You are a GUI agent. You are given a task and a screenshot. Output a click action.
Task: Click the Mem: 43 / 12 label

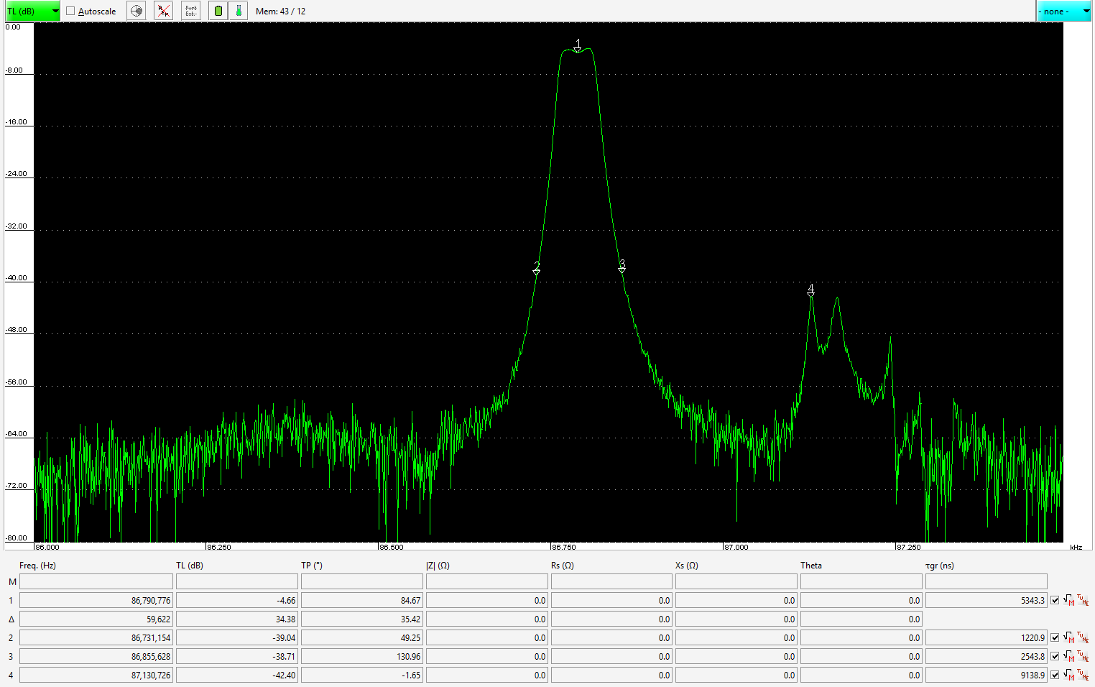tap(280, 11)
